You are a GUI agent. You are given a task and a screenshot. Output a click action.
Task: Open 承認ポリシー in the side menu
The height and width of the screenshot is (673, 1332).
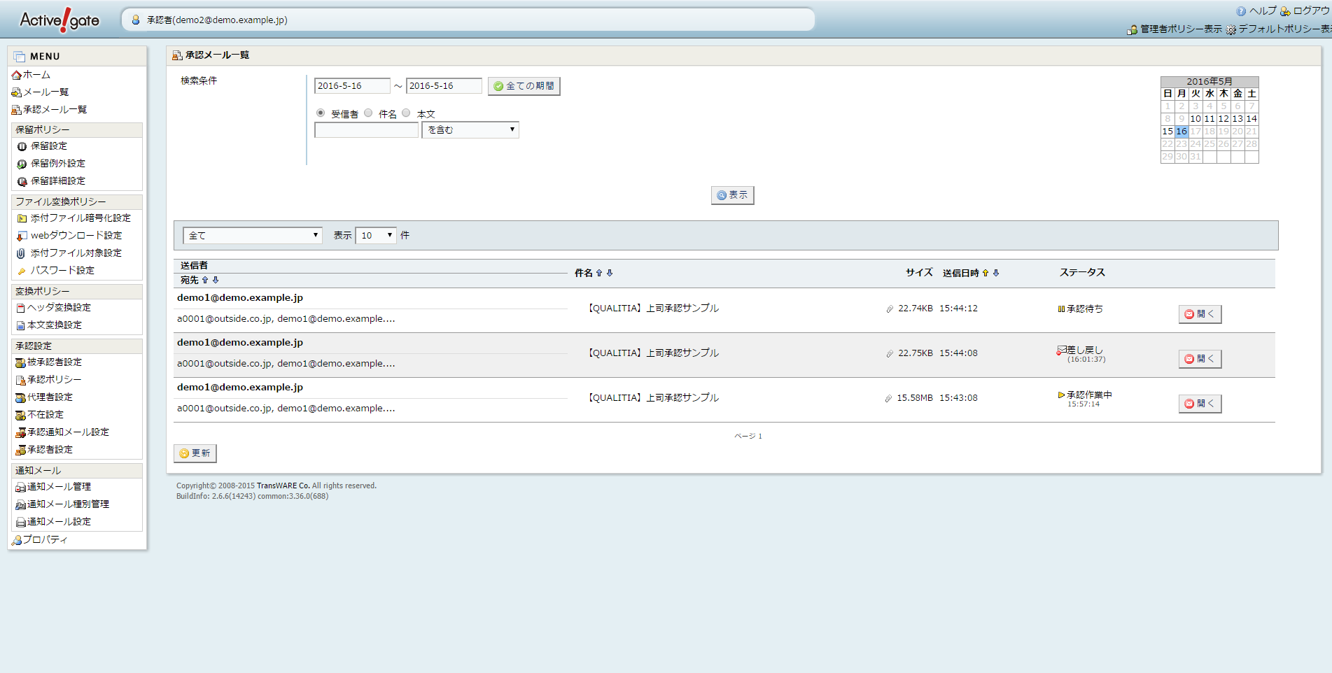(54, 380)
